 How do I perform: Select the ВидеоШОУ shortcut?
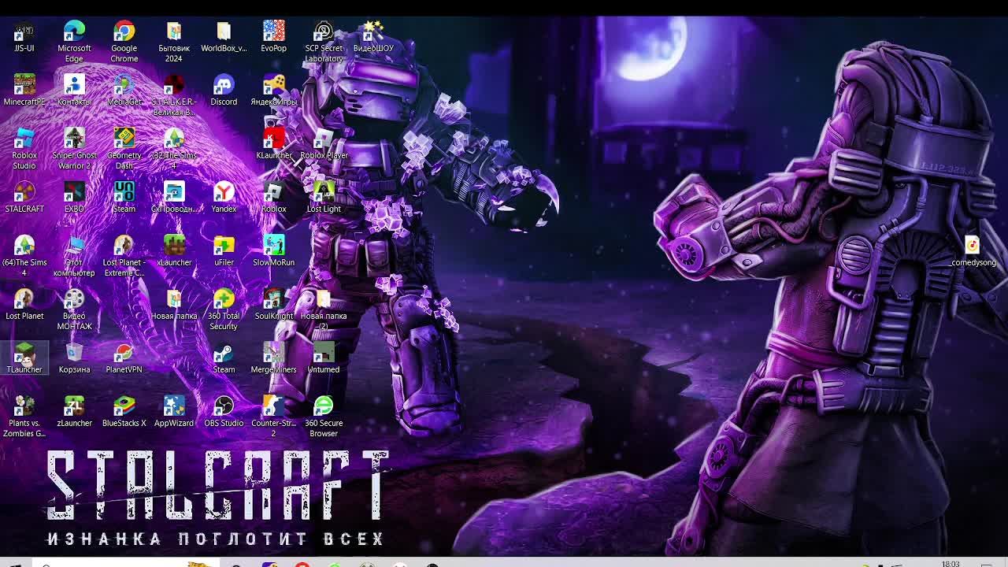click(x=373, y=37)
